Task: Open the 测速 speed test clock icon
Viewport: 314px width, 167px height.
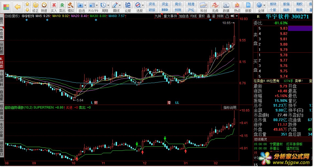Action: point(44,5)
